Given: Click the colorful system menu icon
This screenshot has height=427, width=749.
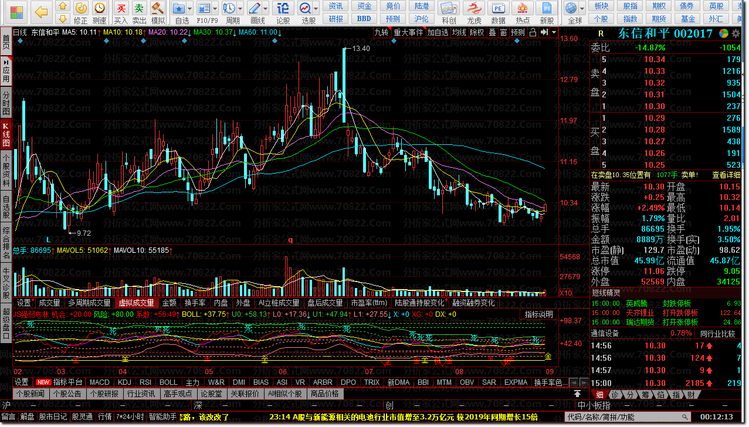Looking at the screenshot, I should tap(17, 12).
